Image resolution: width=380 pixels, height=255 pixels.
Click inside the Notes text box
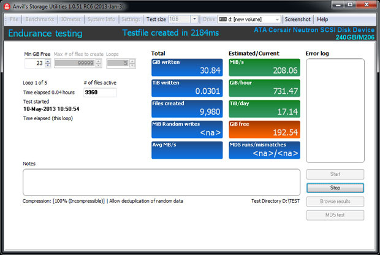(x=161, y=182)
